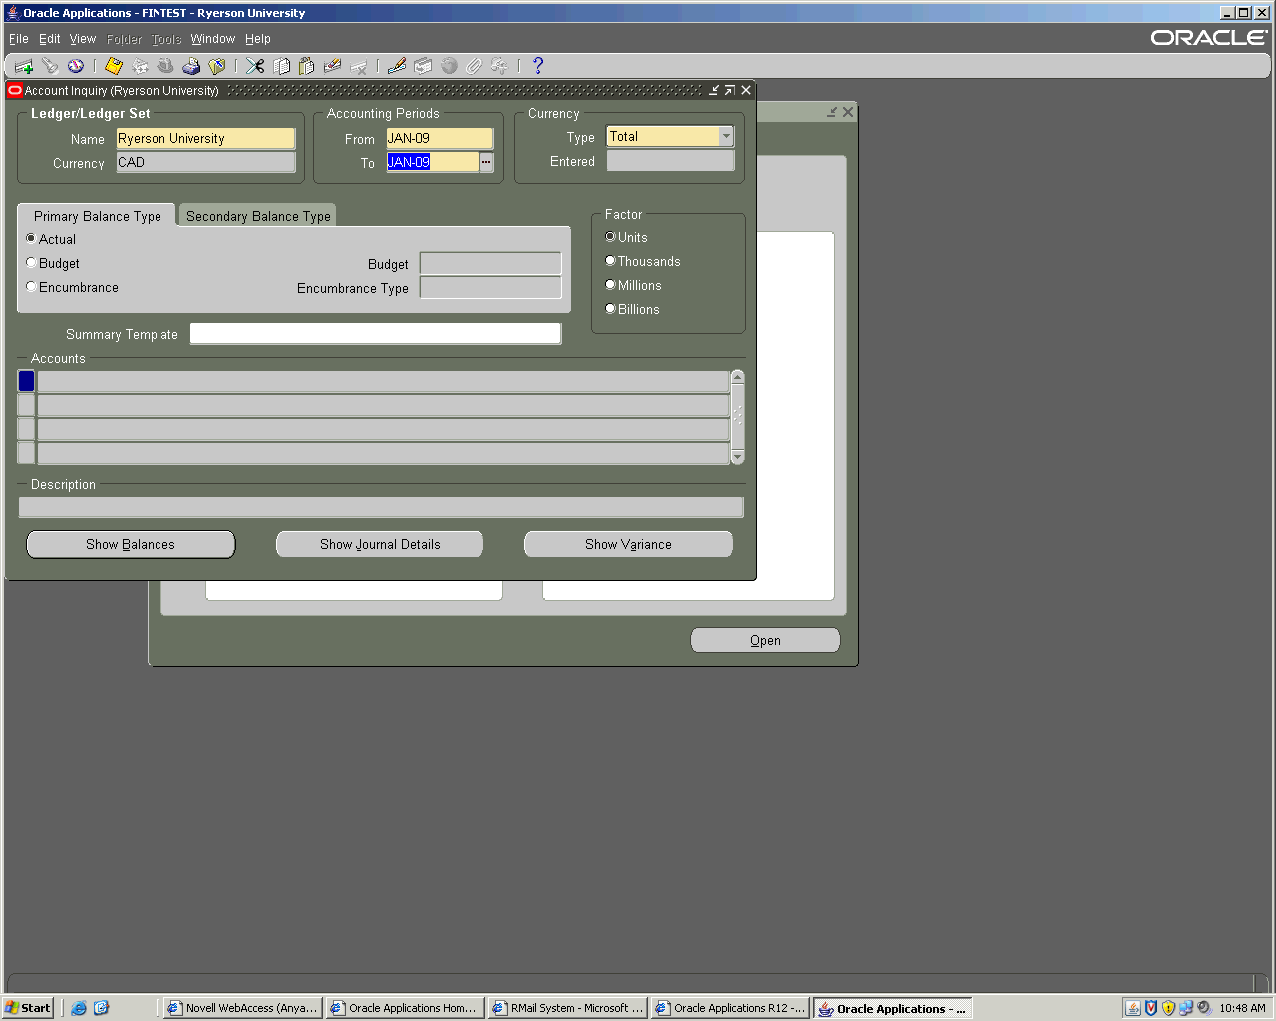Open the View menu

[x=82, y=39]
